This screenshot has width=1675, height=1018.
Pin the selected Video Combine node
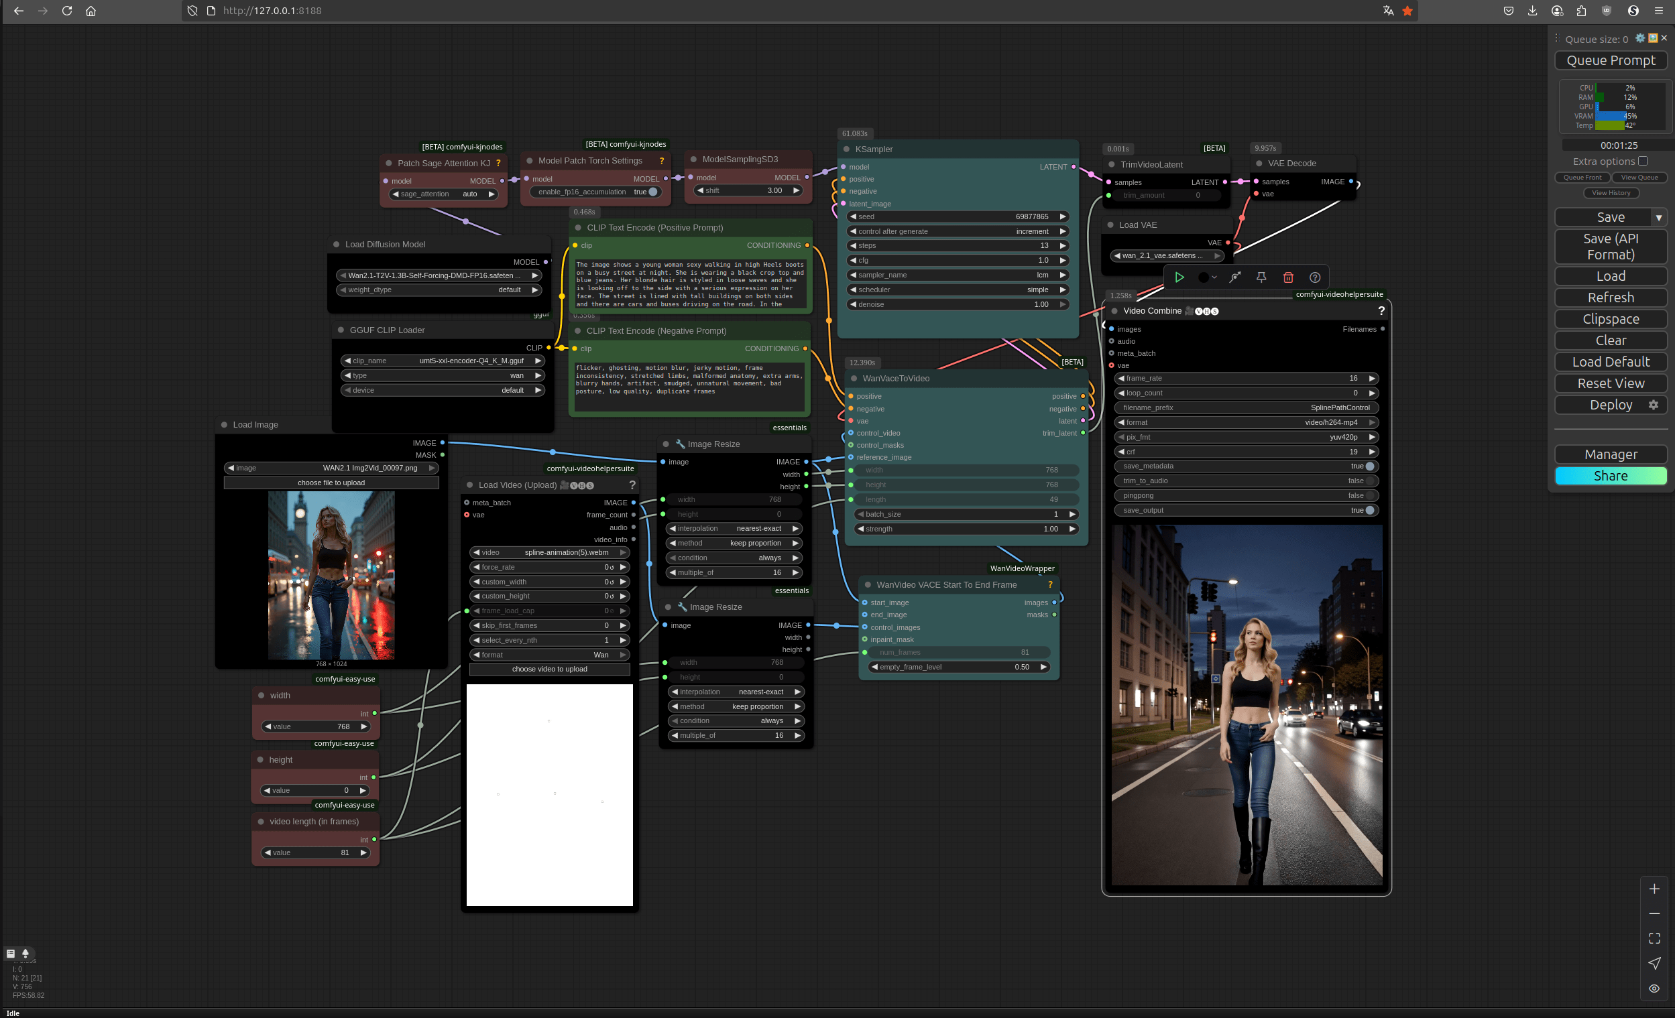1261,277
